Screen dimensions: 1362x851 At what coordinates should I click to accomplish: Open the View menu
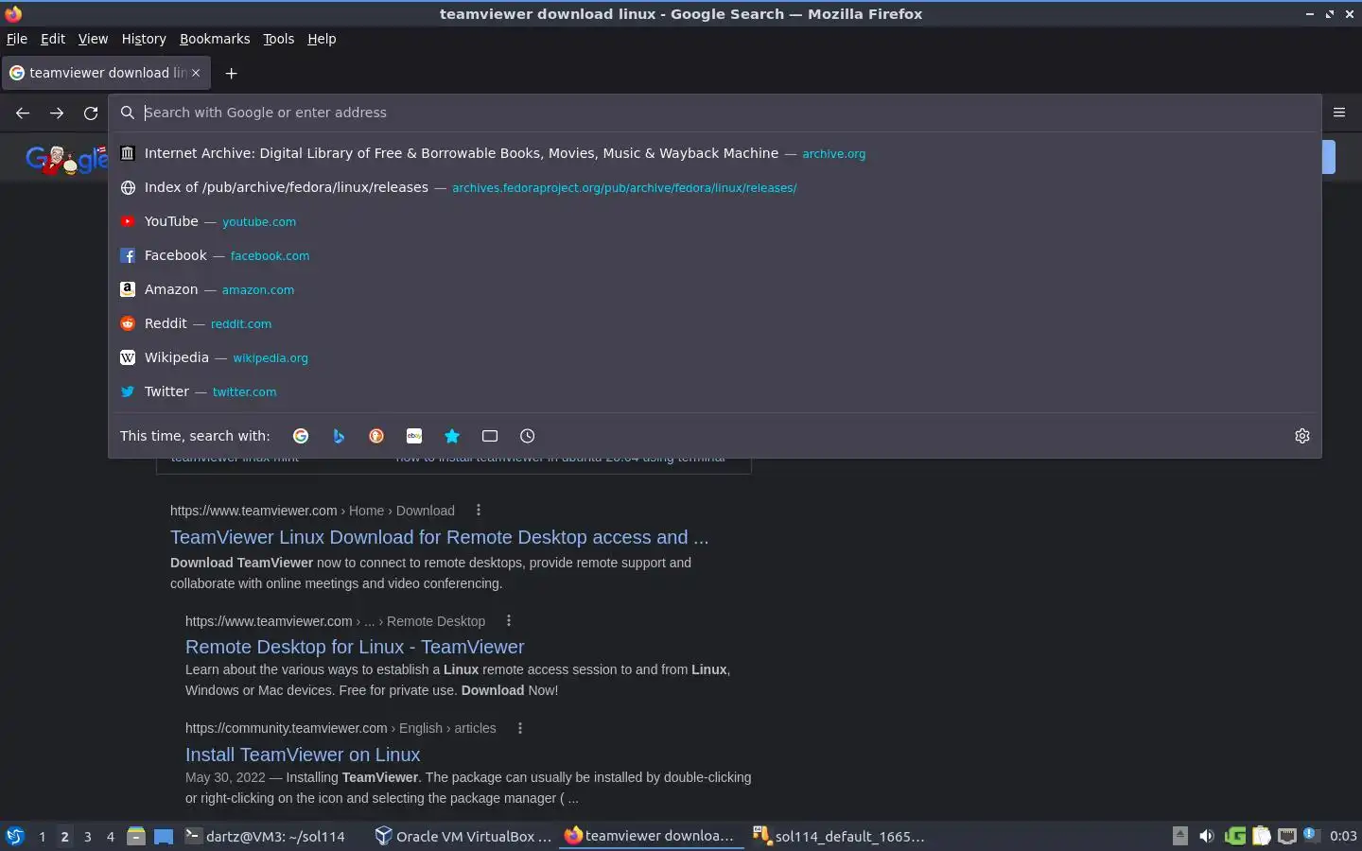point(93,39)
